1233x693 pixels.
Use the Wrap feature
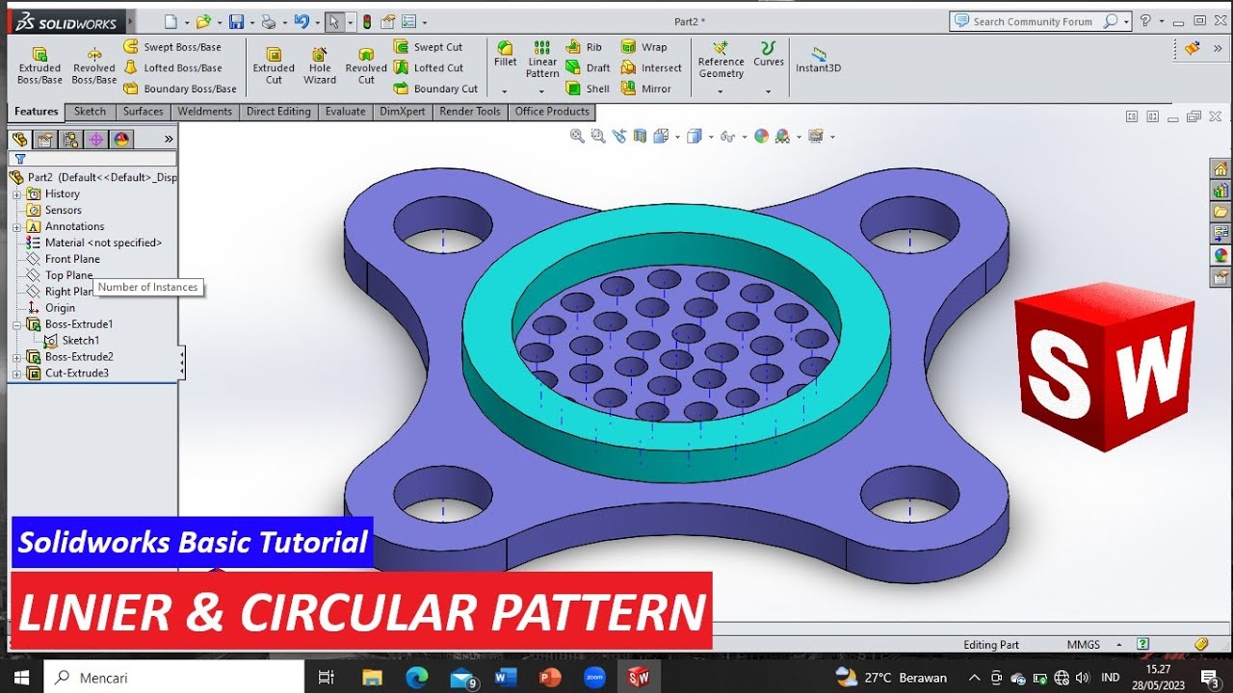pyautogui.click(x=643, y=46)
